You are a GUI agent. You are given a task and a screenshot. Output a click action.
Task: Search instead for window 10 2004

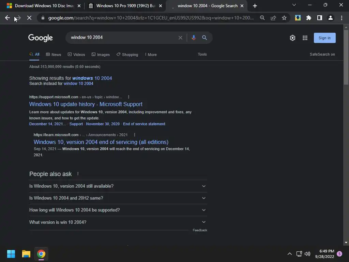pyautogui.click(x=78, y=84)
